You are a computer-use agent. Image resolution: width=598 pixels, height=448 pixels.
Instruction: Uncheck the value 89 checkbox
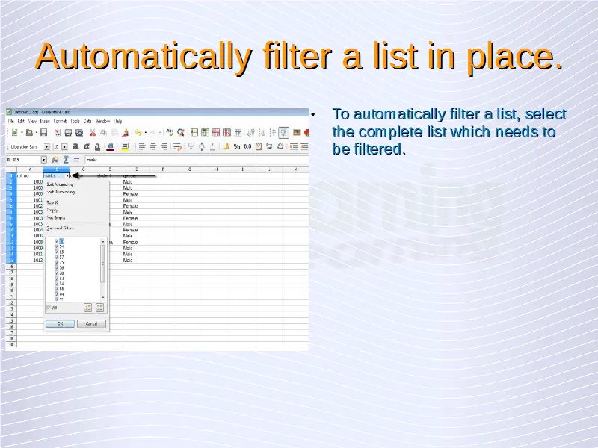click(56, 294)
